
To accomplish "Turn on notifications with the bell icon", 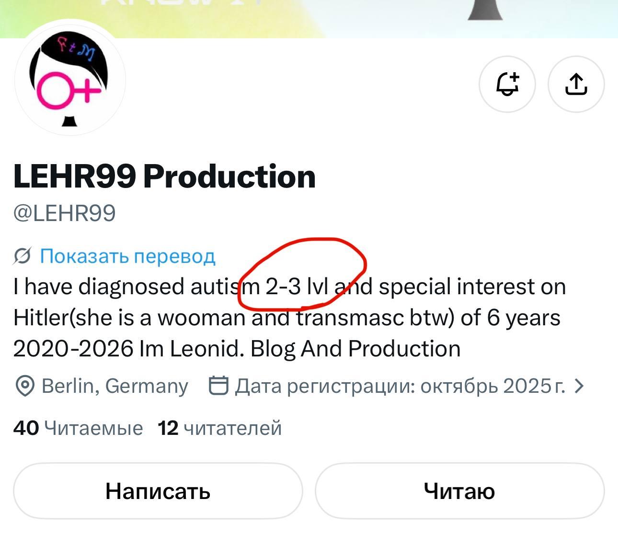I will click(x=507, y=85).
